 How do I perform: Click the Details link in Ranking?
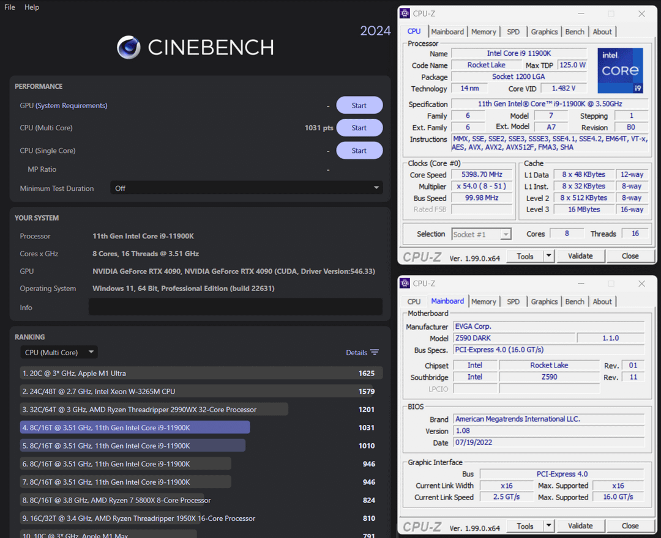[356, 353]
